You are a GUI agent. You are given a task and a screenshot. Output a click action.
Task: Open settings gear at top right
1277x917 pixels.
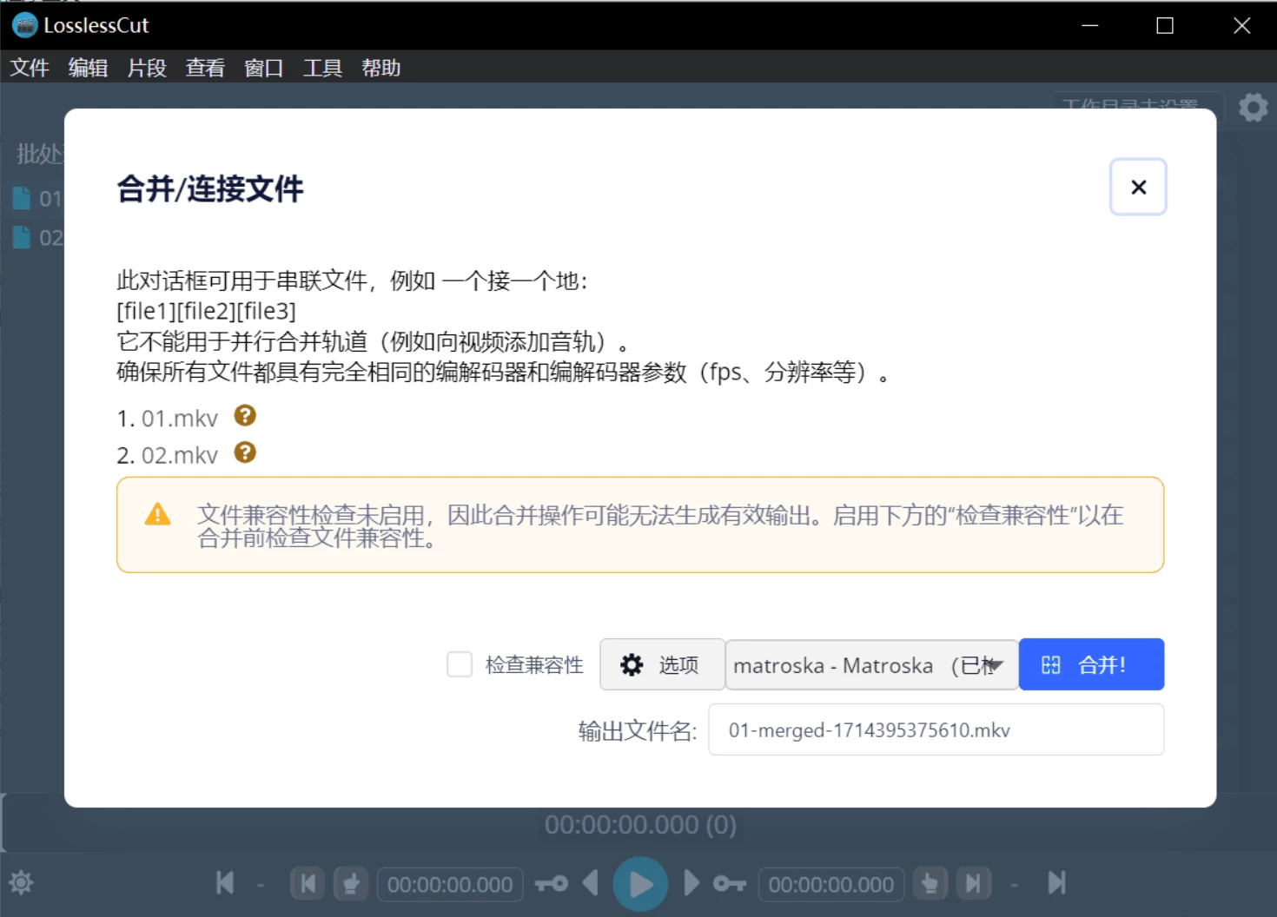tap(1253, 108)
